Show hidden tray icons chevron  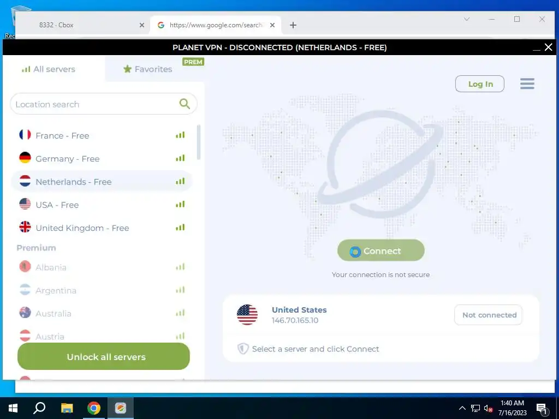click(x=462, y=408)
